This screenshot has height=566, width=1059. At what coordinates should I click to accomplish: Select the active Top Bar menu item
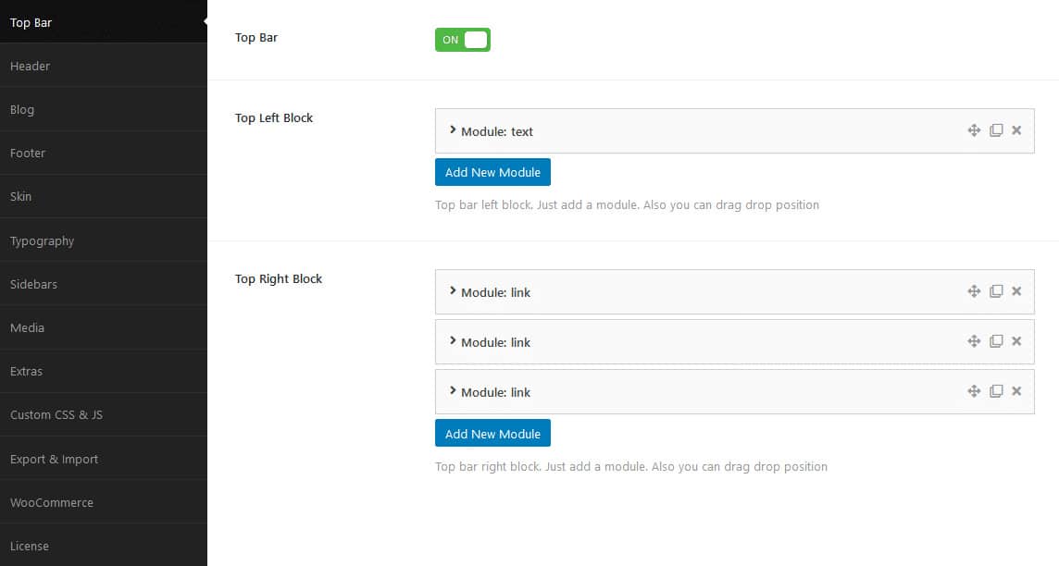point(104,21)
